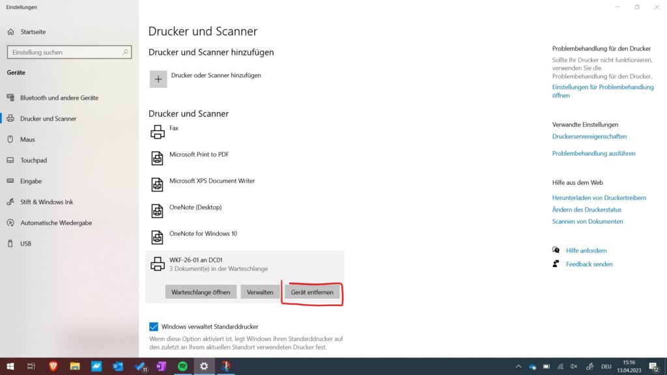Click the Verwalten button

(x=260, y=292)
